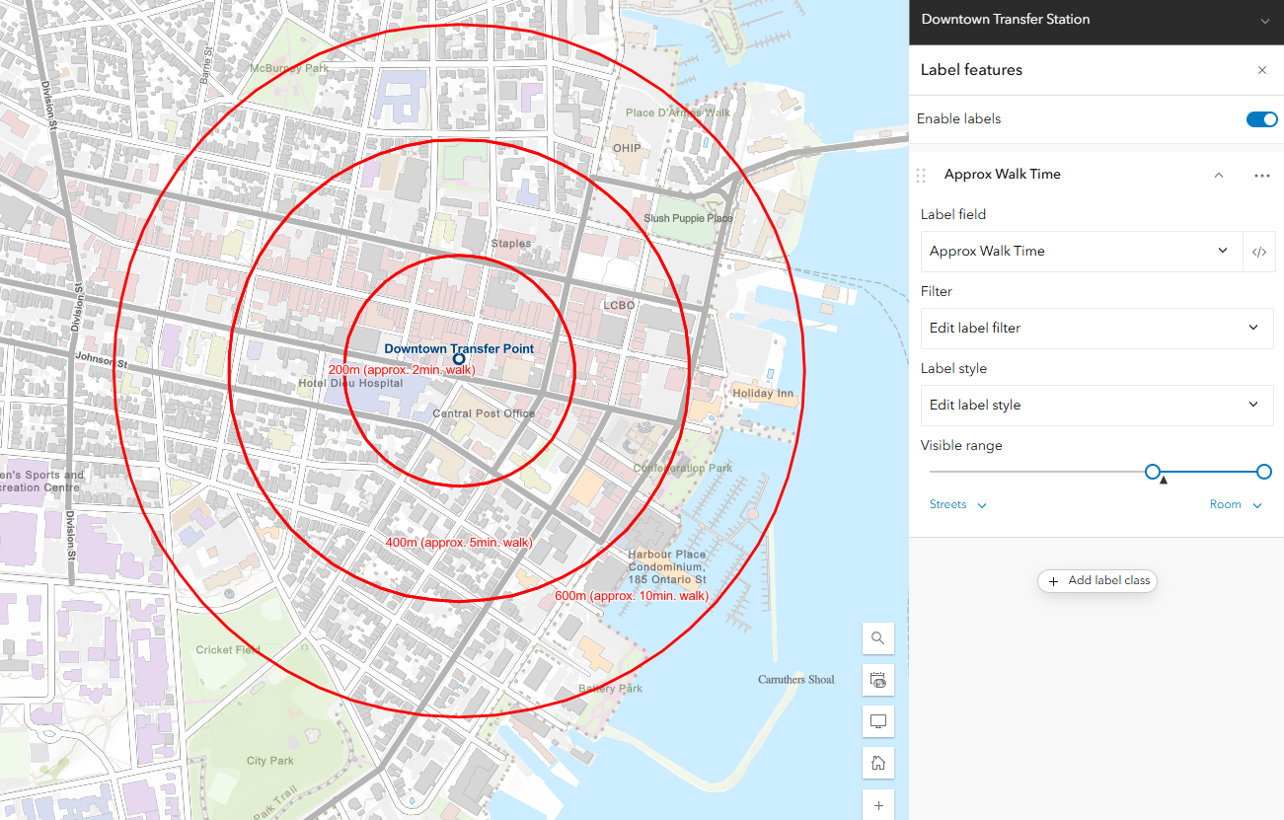The height and width of the screenshot is (820, 1284).
Task: Open the fullscreen display icon
Action: click(x=877, y=721)
